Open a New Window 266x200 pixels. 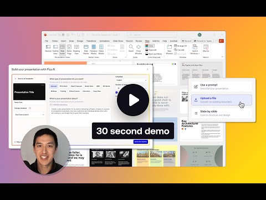169,49
